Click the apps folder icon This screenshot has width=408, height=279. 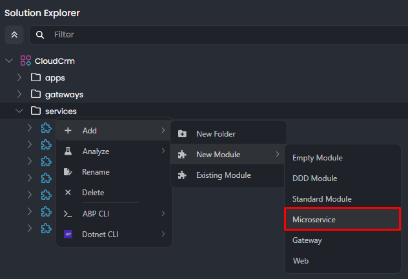36,77
